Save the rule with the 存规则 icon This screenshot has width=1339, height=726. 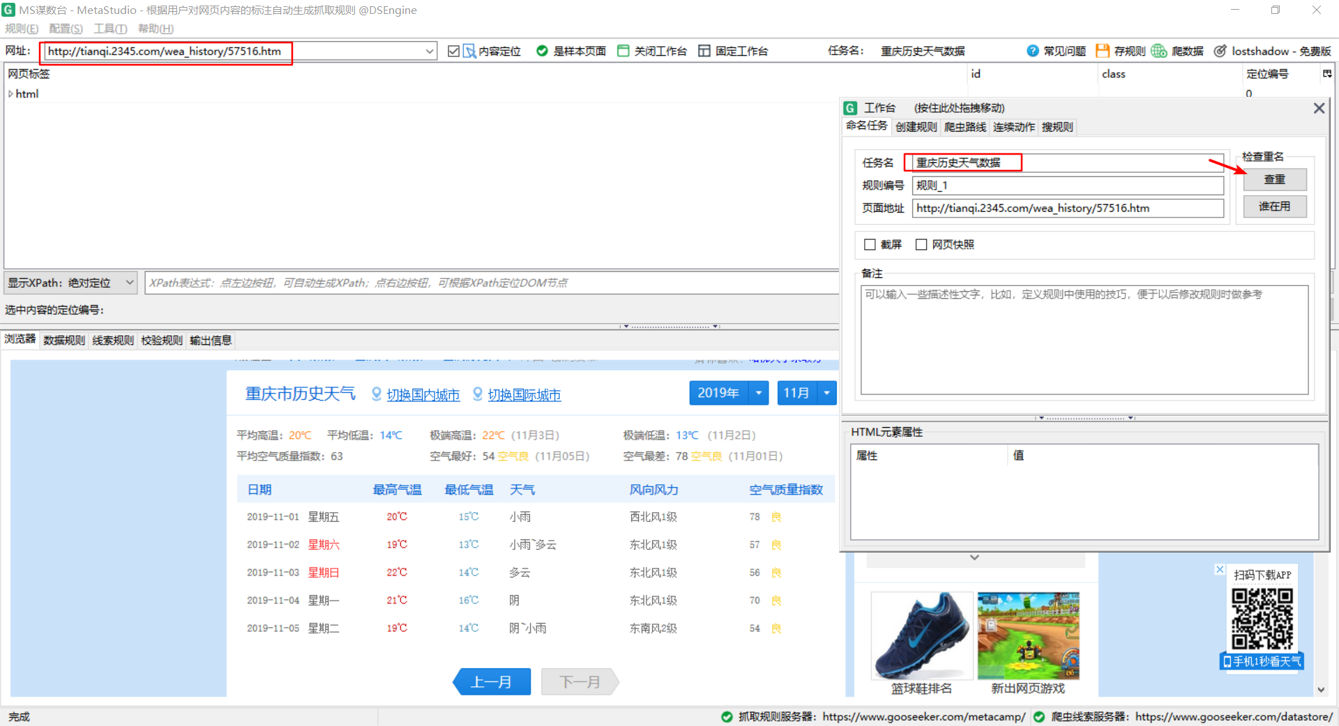click(1102, 50)
